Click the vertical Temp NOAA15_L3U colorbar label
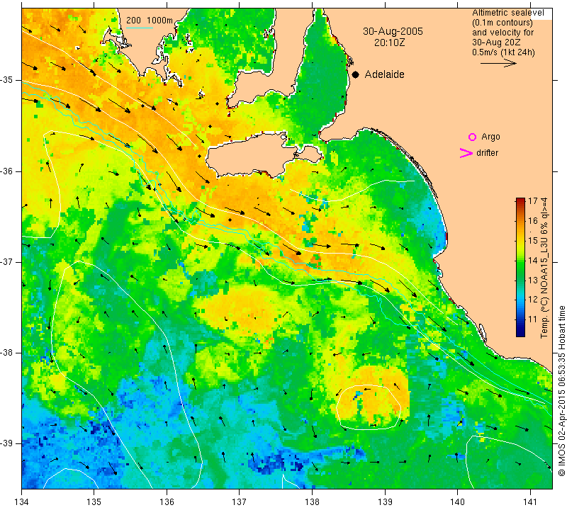The height and width of the screenshot is (510, 567). pyautogui.click(x=544, y=268)
